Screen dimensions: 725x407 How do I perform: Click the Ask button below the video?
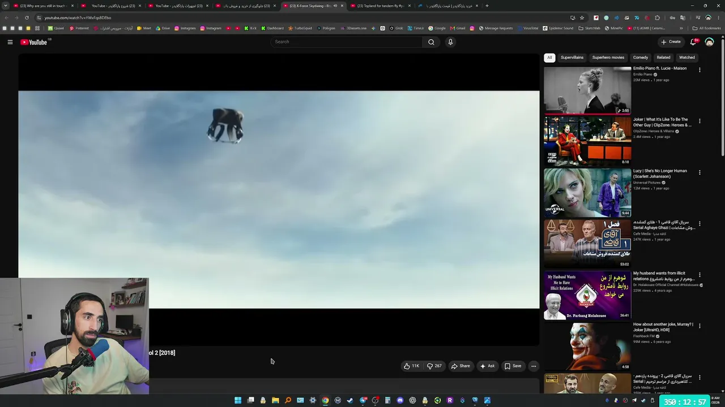tap(487, 366)
